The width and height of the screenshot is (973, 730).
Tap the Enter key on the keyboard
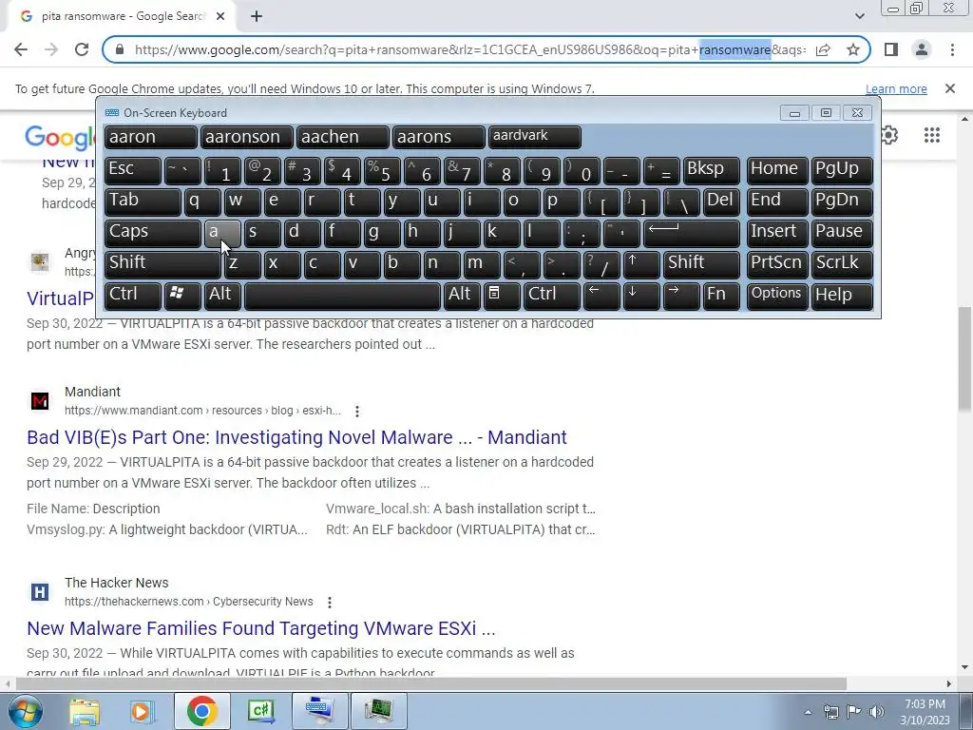point(692,234)
